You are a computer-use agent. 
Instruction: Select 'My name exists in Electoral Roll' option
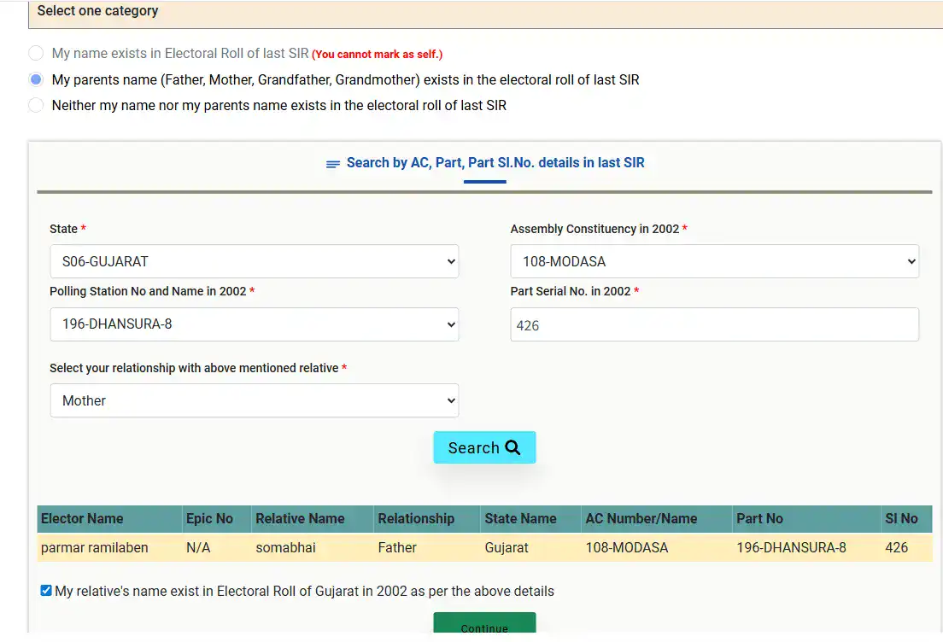point(36,53)
